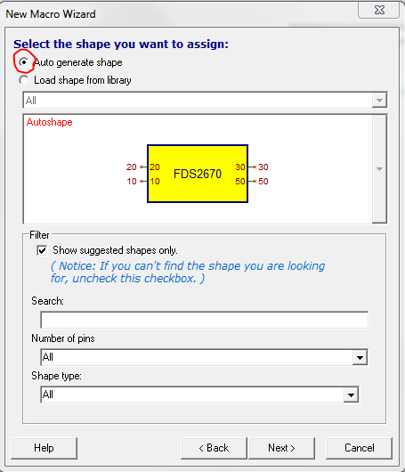Select Auto generate shape radio button

tap(24, 62)
